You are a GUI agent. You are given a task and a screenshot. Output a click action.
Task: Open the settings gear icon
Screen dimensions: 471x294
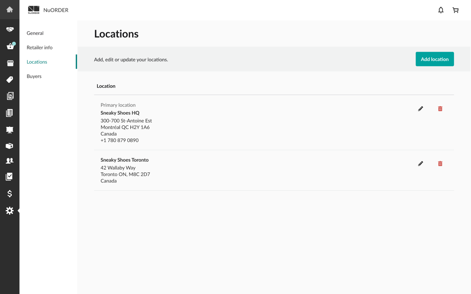point(10,211)
